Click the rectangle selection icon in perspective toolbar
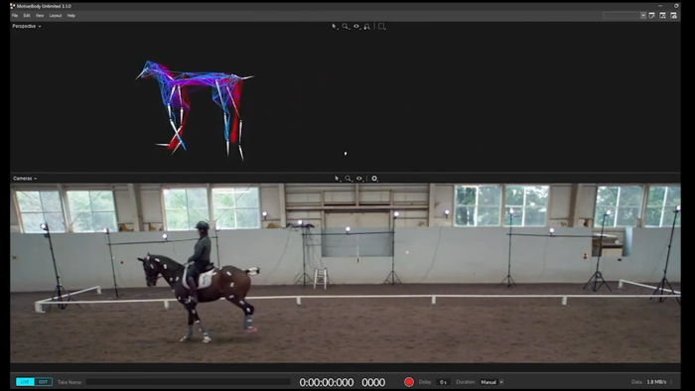The height and width of the screenshot is (391, 695). pos(381,27)
